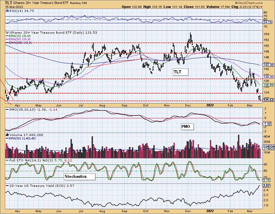Click the RSI(14) 34.79 indicator label

pyautogui.click(x=21, y=11)
